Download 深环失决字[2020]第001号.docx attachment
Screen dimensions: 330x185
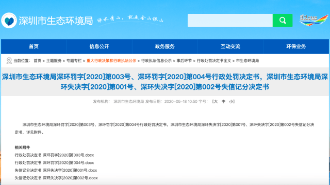click(x=56, y=170)
